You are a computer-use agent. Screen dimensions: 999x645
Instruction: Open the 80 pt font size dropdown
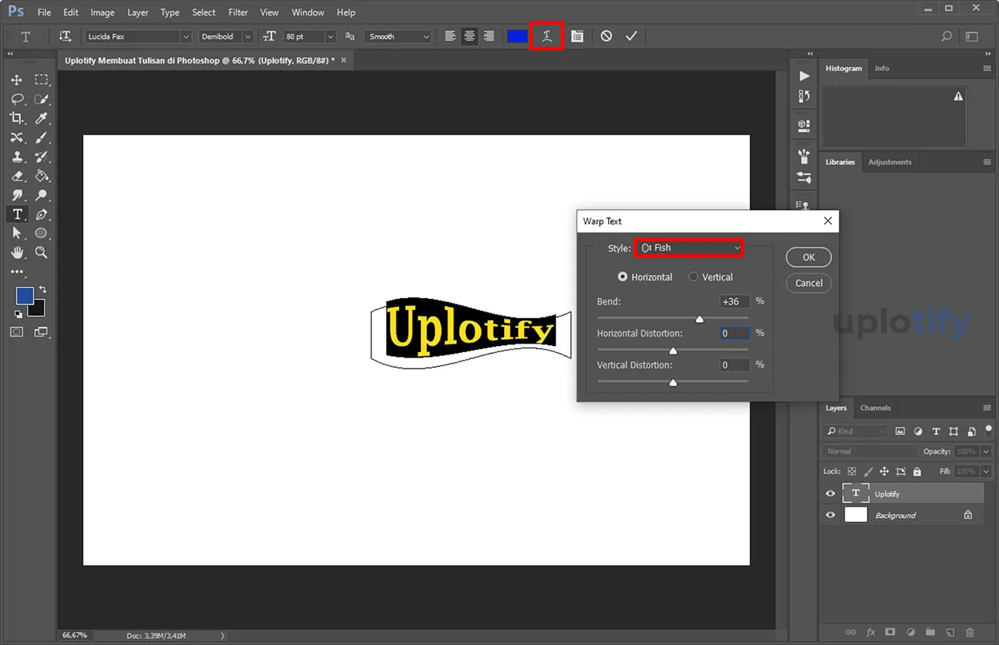(x=309, y=37)
